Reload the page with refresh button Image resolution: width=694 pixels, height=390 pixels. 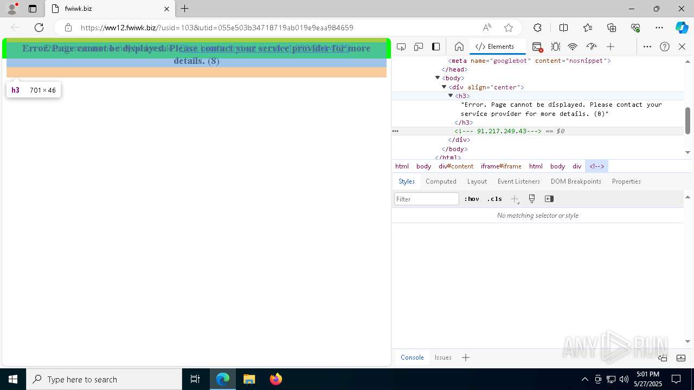pyautogui.click(x=39, y=28)
